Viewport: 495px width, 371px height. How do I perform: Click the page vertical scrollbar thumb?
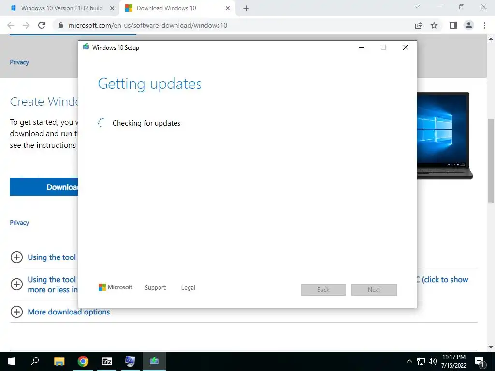[x=491, y=161]
